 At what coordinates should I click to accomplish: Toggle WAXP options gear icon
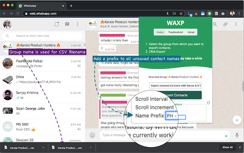point(209,103)
